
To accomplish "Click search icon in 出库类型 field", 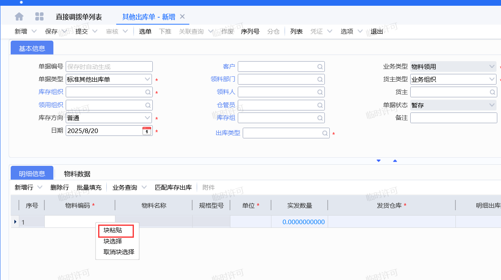I will [324, 133].
